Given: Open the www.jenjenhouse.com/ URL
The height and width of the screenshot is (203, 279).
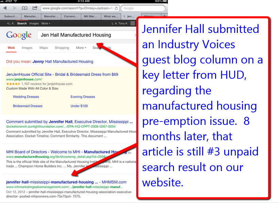Looking at the screenshot, I should point(24,79).
